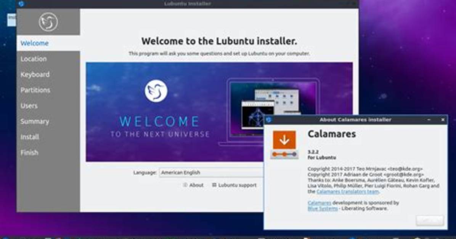Click the 'Welcome to the Lubuntu installer.' heading
Image resolution: width=456 pixels, height=239 pixels.
coord(219,41)
